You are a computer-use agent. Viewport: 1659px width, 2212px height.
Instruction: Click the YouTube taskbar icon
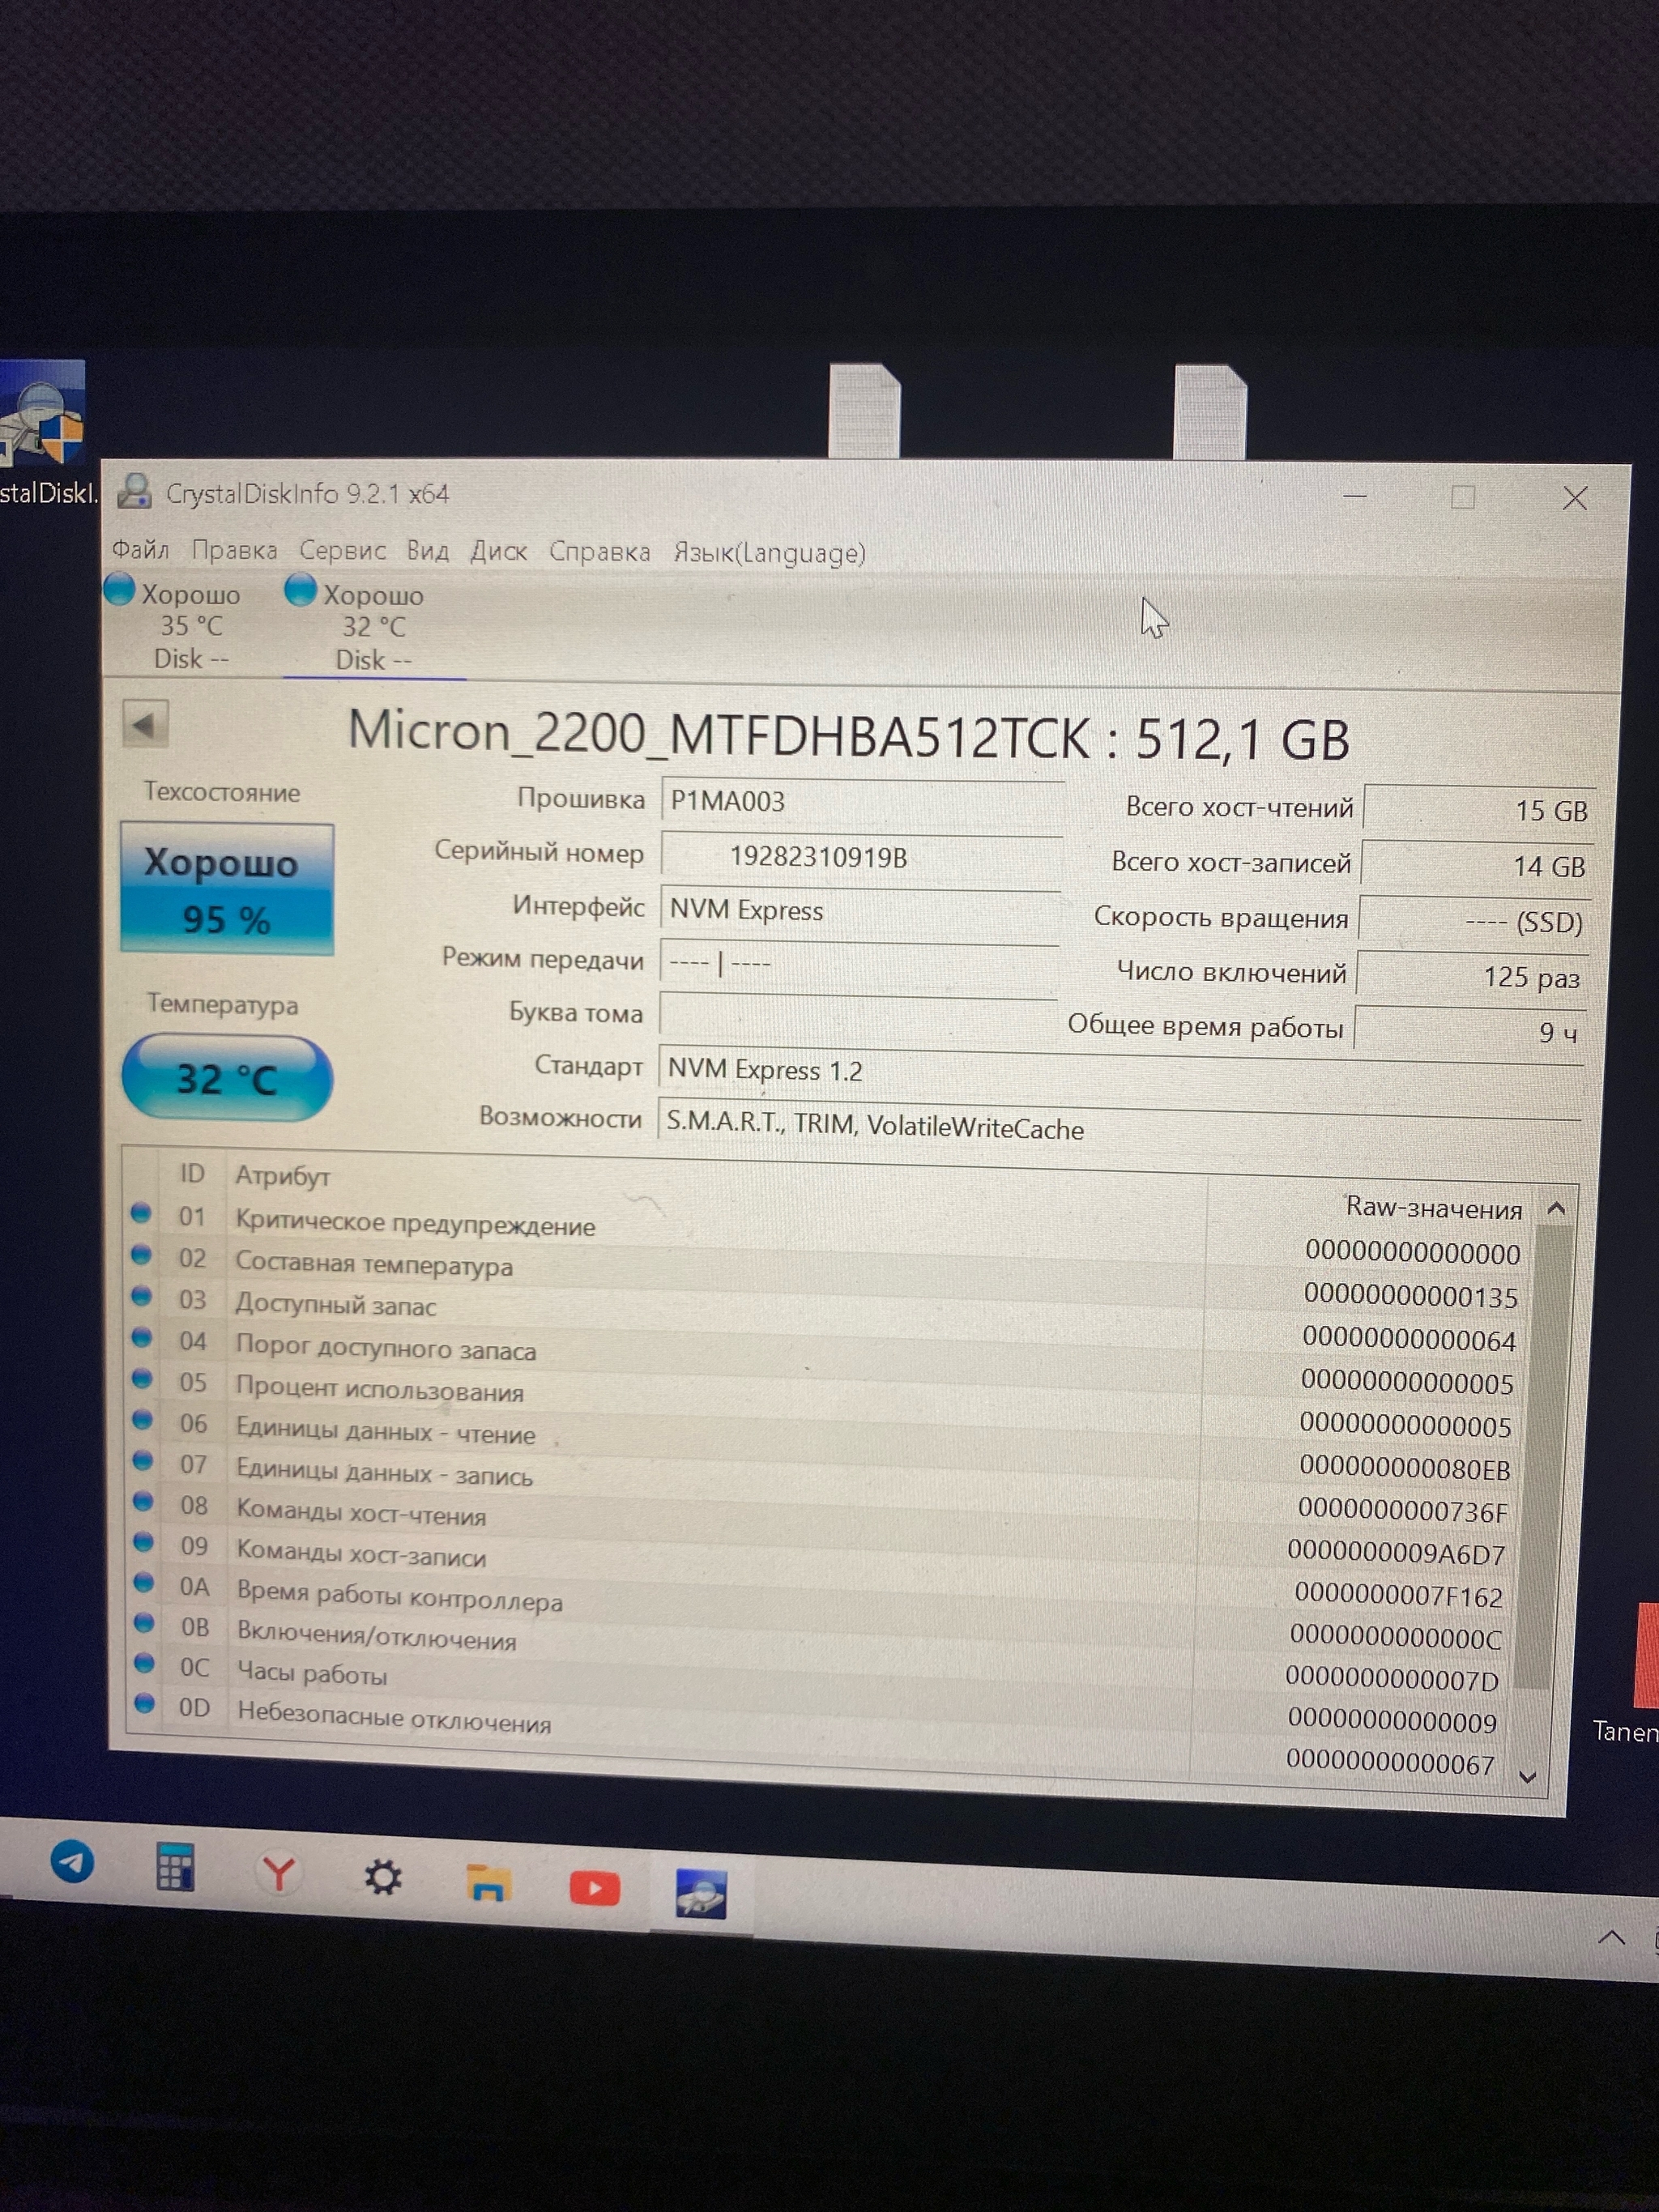[594, 1889]
